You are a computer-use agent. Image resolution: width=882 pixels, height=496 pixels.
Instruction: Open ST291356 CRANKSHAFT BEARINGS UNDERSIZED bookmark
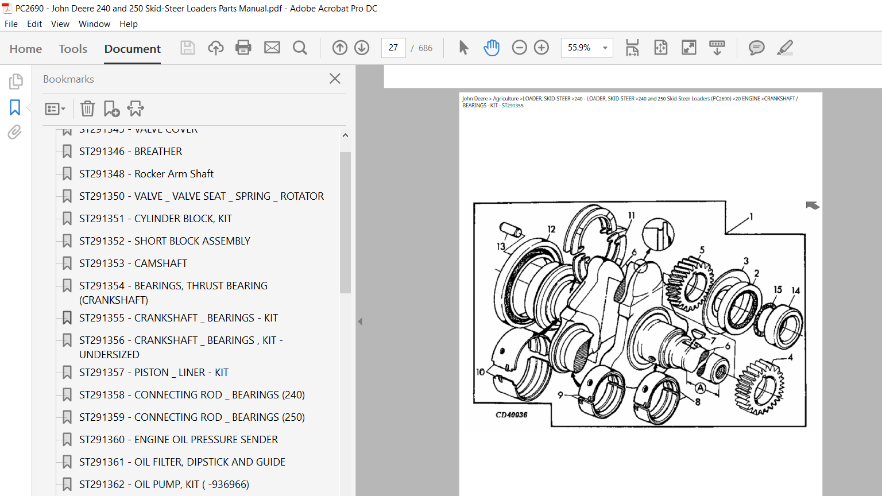pos(181,347)
